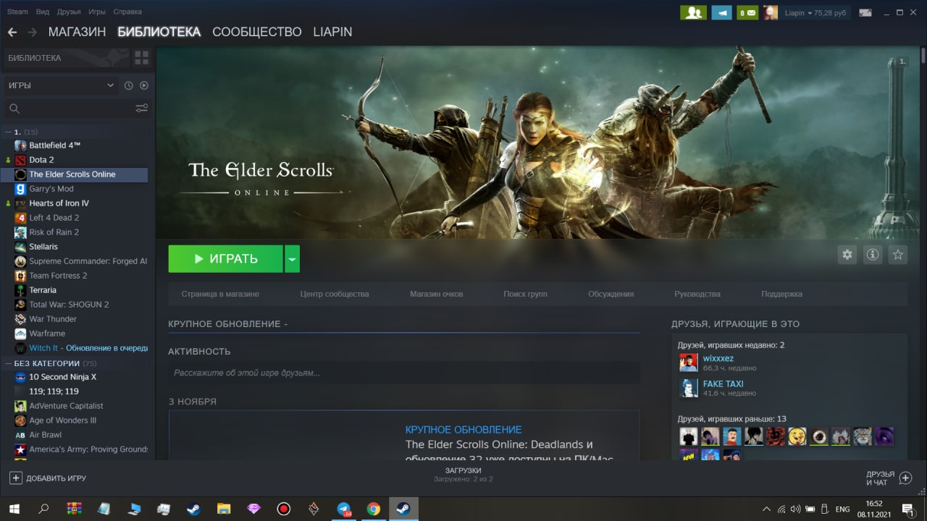Click the activity text field Расскажите об этой игре
Image resolution: width=927 pixels, height=521 pixels.
(404, 373)
